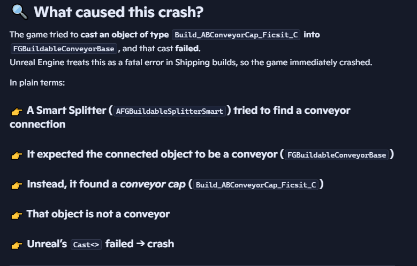Click bold 'cast an object of type' text
The image size is (417, 266).
(124, 35)
